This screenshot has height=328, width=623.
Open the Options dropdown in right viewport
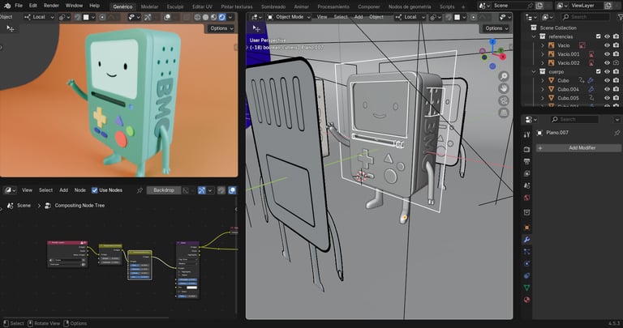click(496, 28)
